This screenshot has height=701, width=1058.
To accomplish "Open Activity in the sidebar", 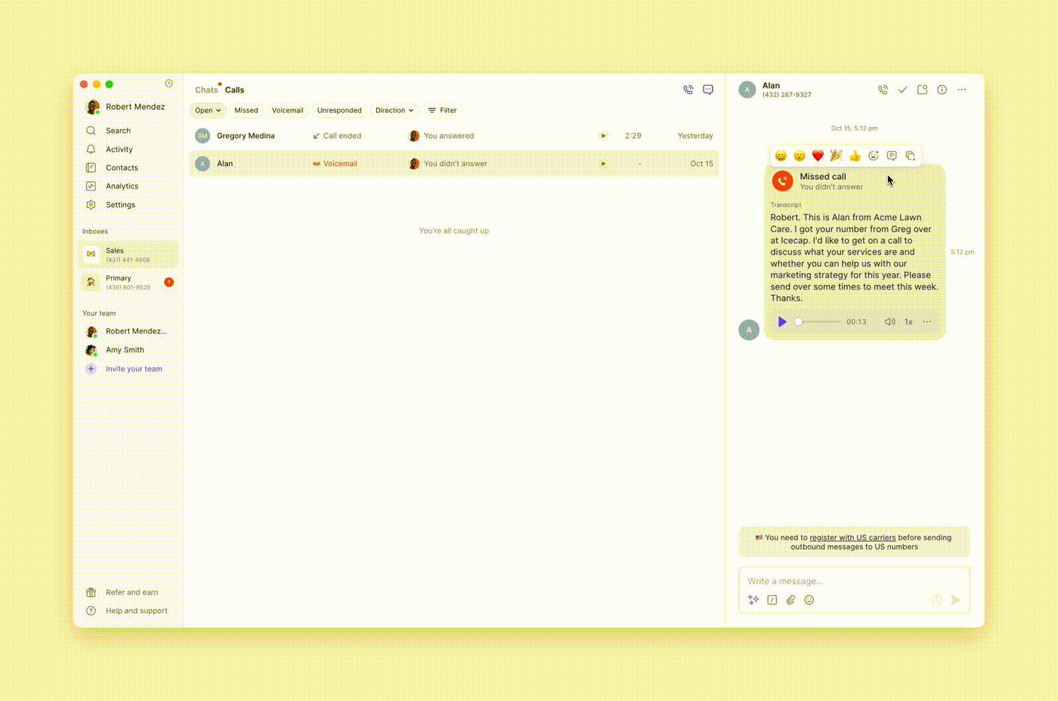I will pos(128,149).
